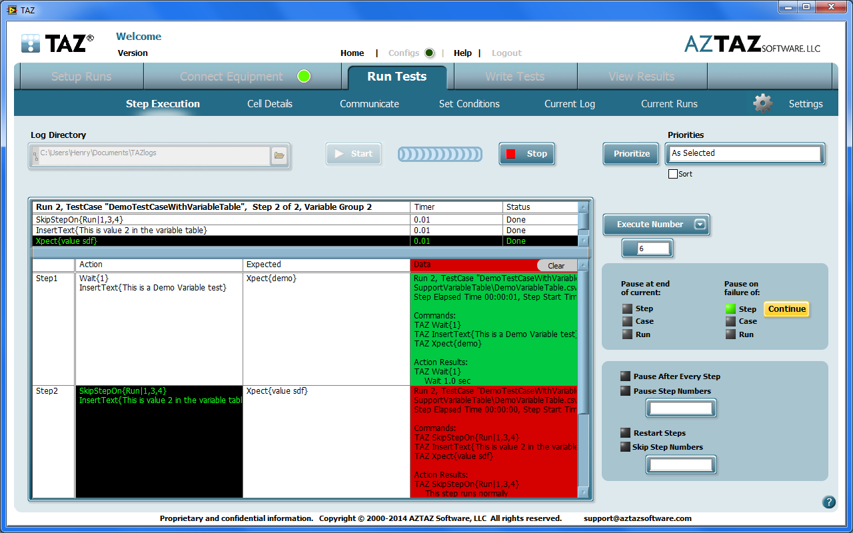The image size is (853, 533).
Task: Enable the Sort checkbox
Action: pos(673,174)
